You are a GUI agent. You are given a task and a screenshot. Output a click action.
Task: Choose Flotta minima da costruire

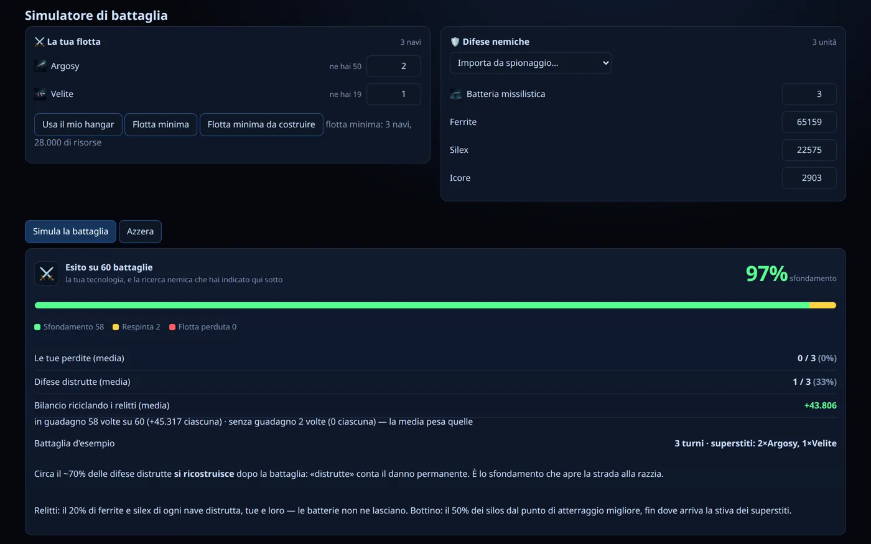[261, 124]
